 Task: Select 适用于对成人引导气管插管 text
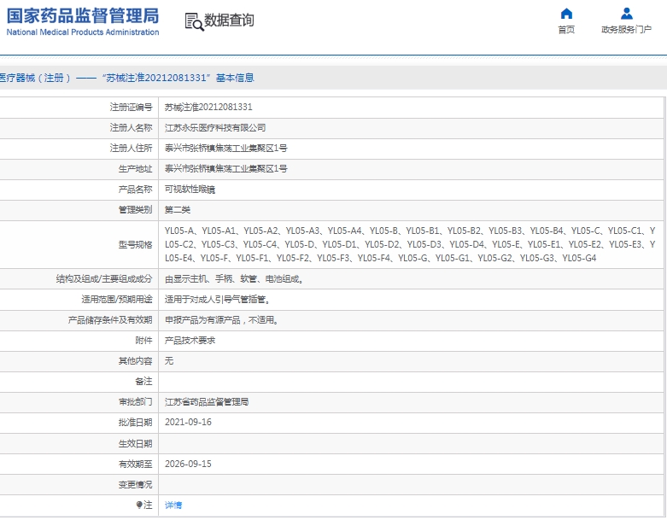coord(218,300)
